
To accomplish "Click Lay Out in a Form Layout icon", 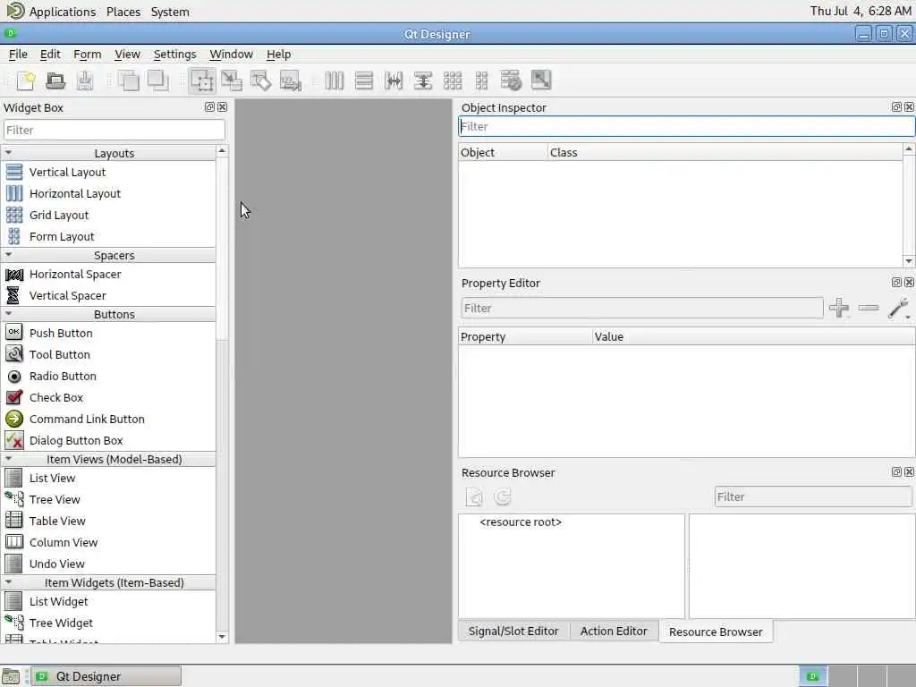I will [482, 81].
